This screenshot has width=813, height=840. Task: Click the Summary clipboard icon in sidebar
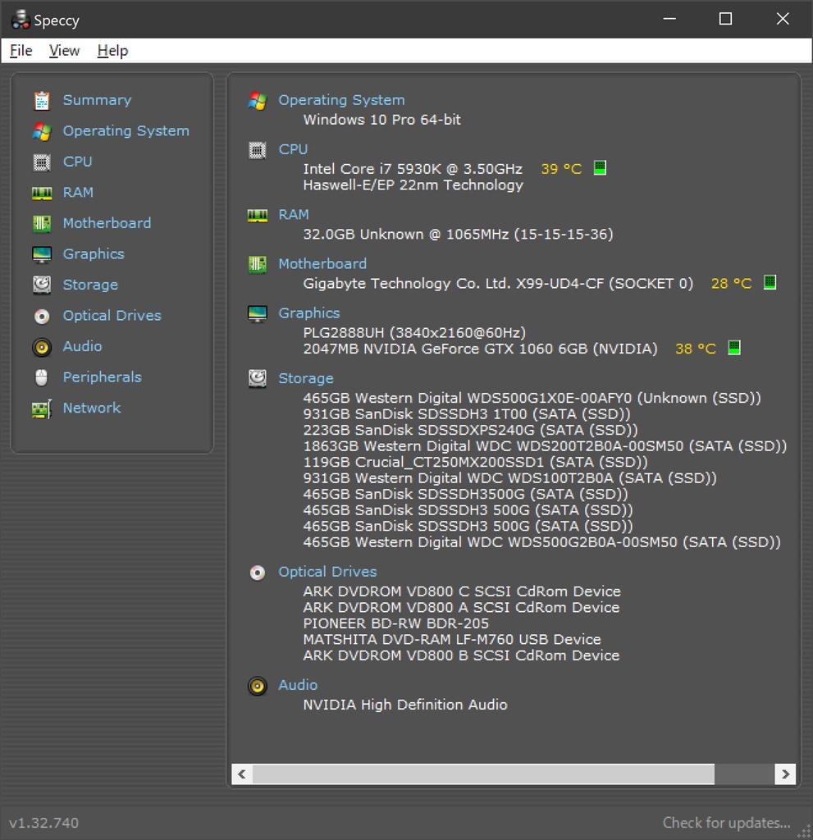pyautogui.click(x=42, y=101)
